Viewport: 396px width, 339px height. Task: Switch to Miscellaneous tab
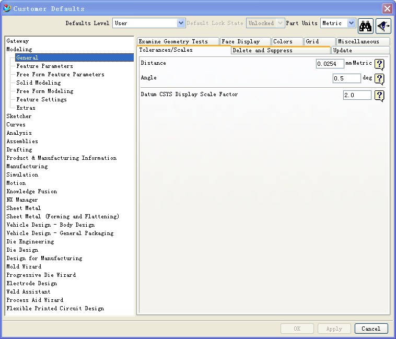pyautogui.click(x=363, y=41)
